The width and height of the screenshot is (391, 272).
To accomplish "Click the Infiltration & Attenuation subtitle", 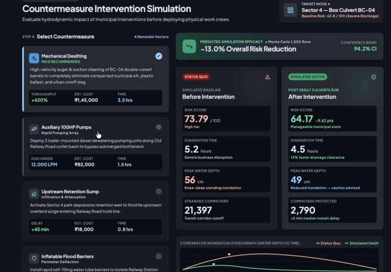I will click(x=64, y=197).
